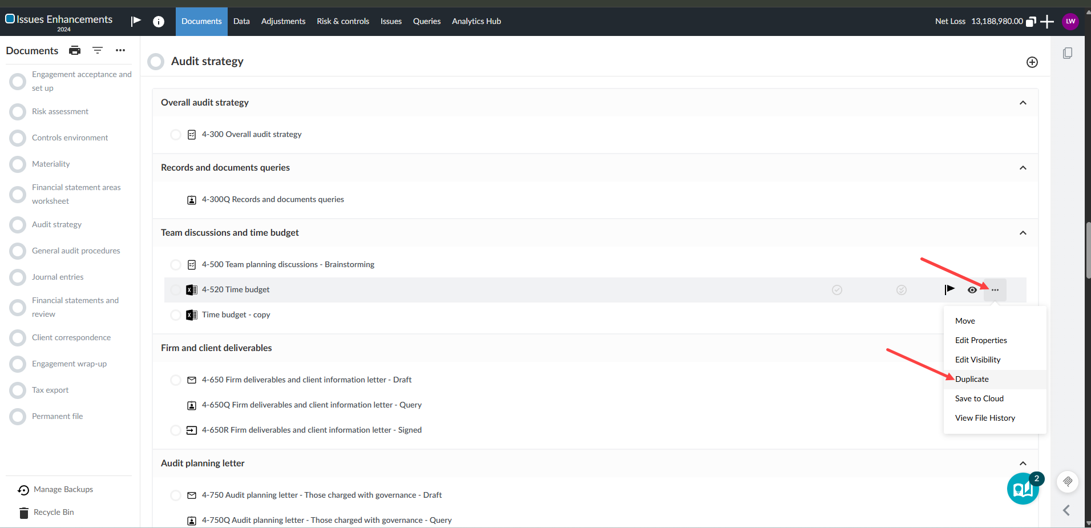Select Save to Cloud menu entry
The image size is (1091, 528).
[x=995, y=398]
